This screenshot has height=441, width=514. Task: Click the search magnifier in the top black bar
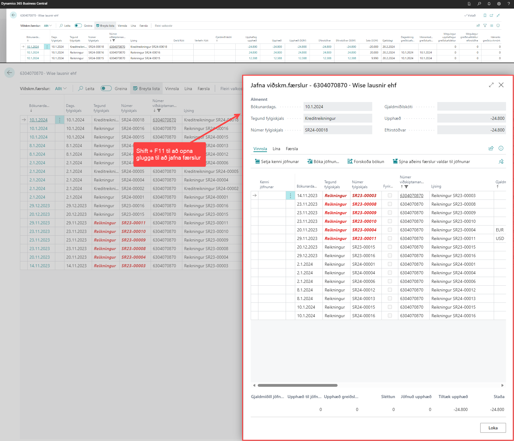point(479,4)
